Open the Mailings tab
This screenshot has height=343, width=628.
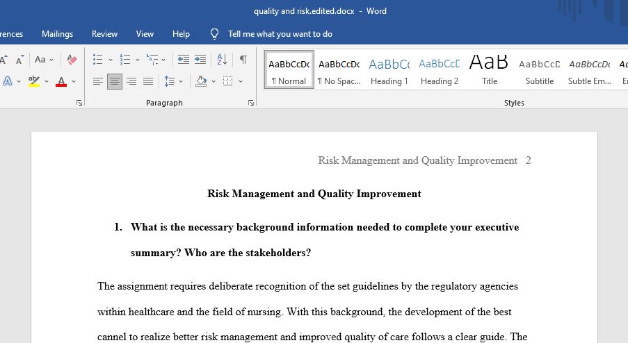57,34
